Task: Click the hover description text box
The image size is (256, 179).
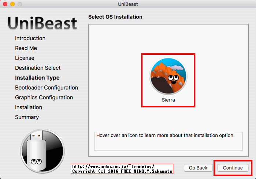Action: [168, 141]
